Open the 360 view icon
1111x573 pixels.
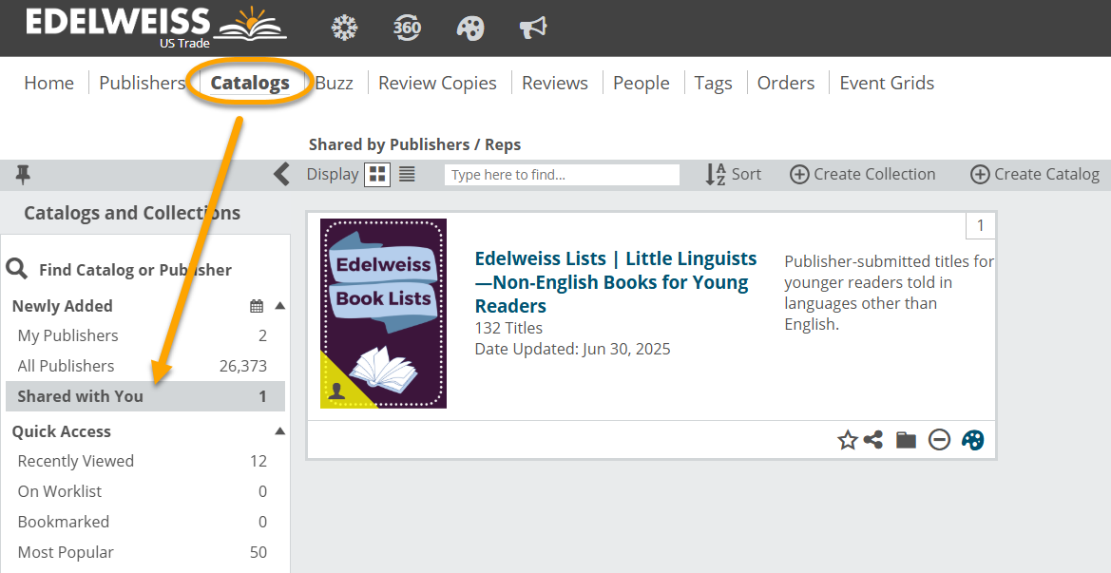pyautogui.click(x=407, y=28)
